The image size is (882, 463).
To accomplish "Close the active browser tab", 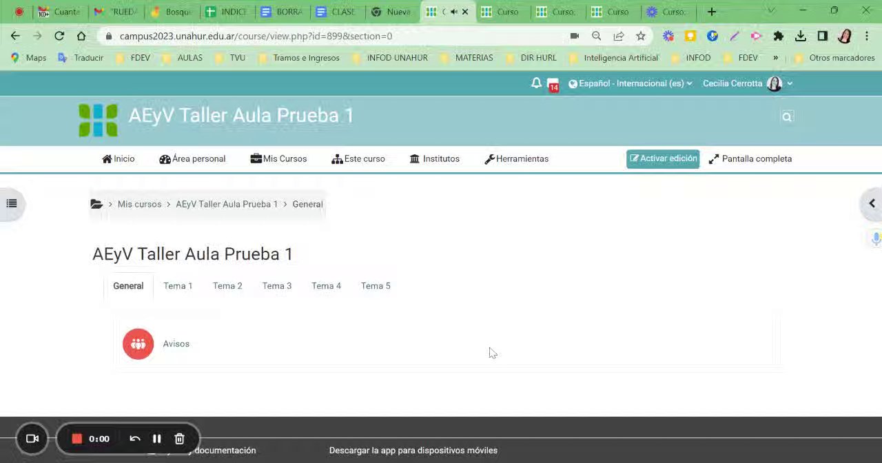I will (x=465, y=12).
